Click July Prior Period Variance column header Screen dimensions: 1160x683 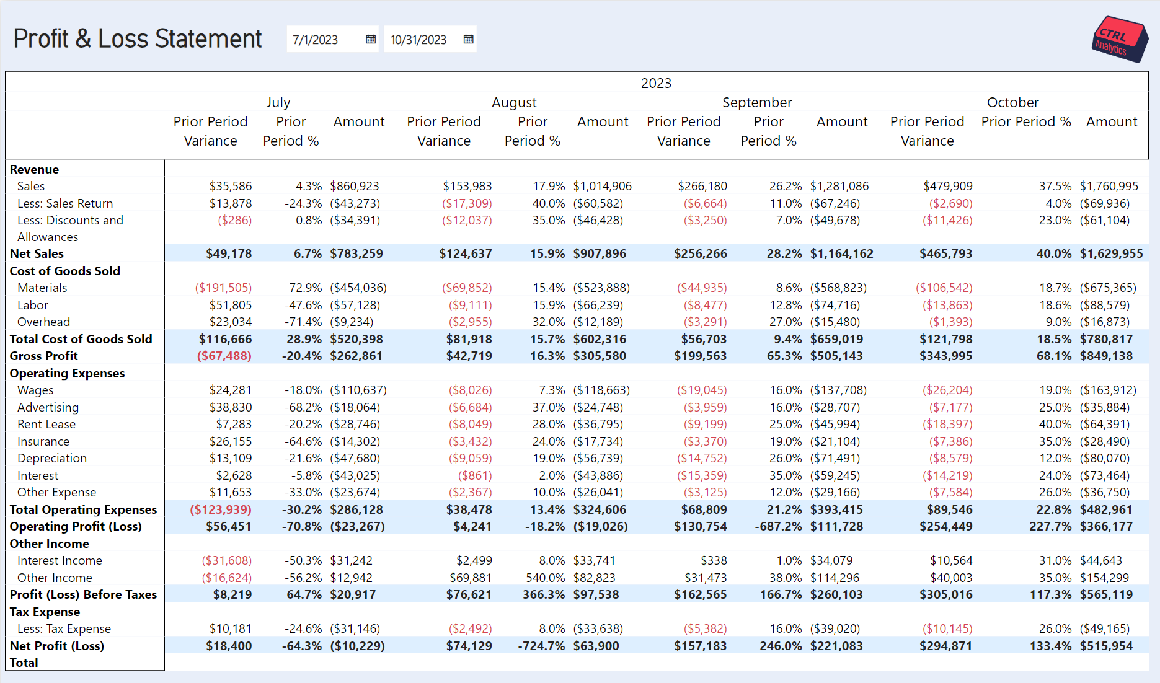[210, 131]
